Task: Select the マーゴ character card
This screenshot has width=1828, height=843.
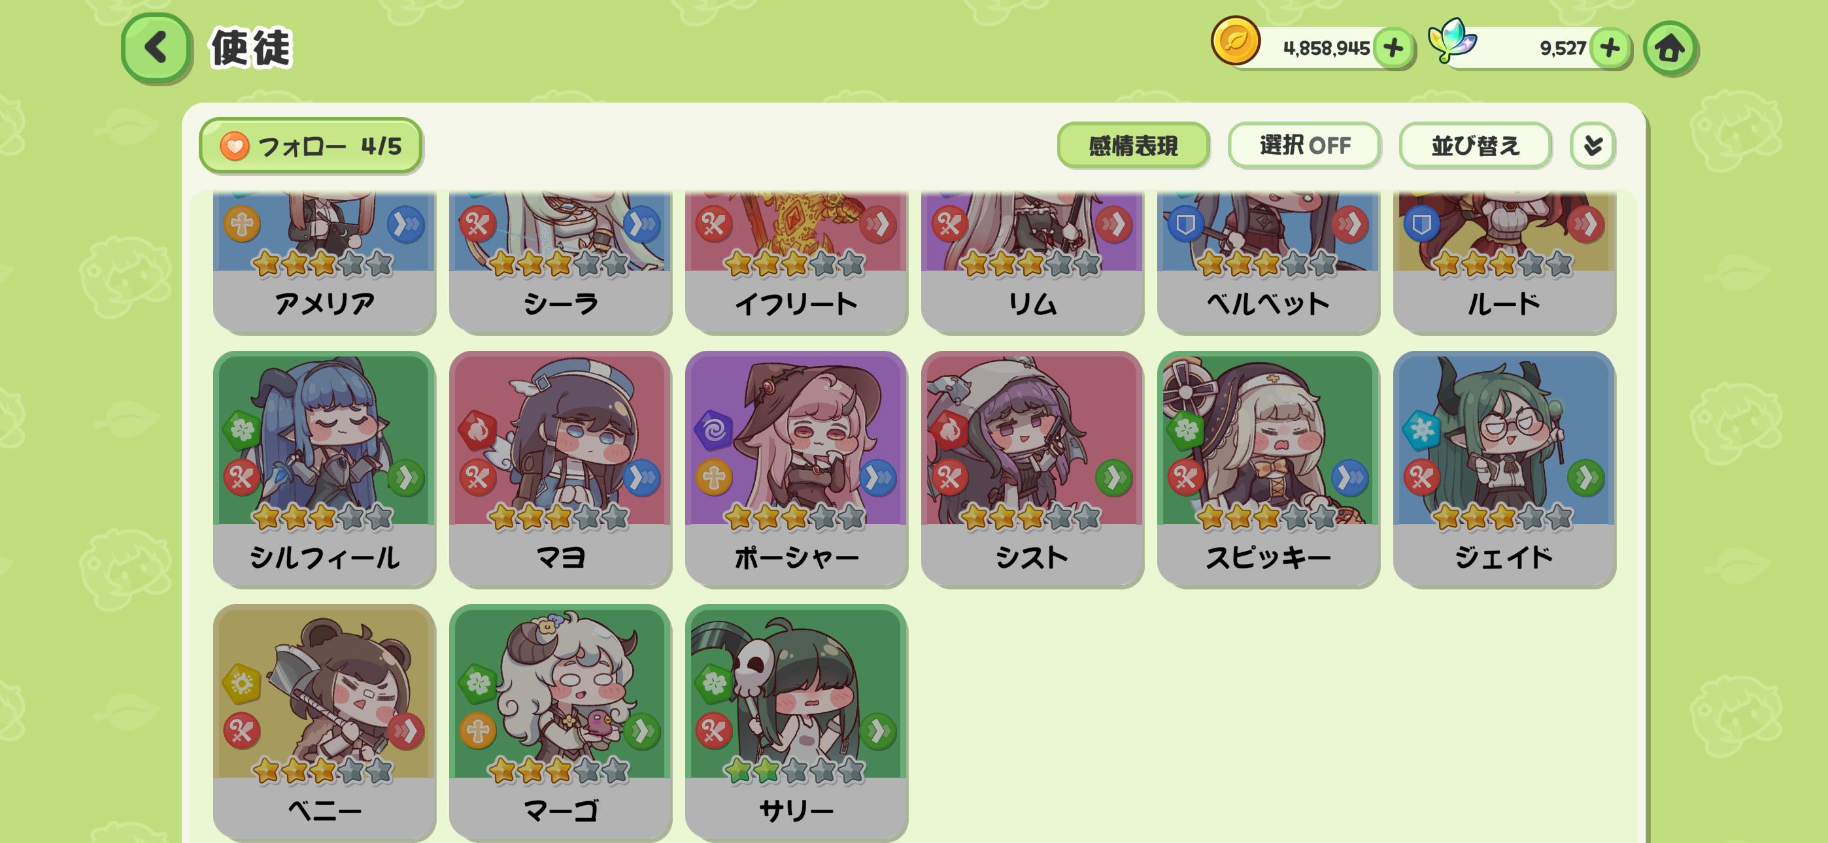Action: pos(560,721)
